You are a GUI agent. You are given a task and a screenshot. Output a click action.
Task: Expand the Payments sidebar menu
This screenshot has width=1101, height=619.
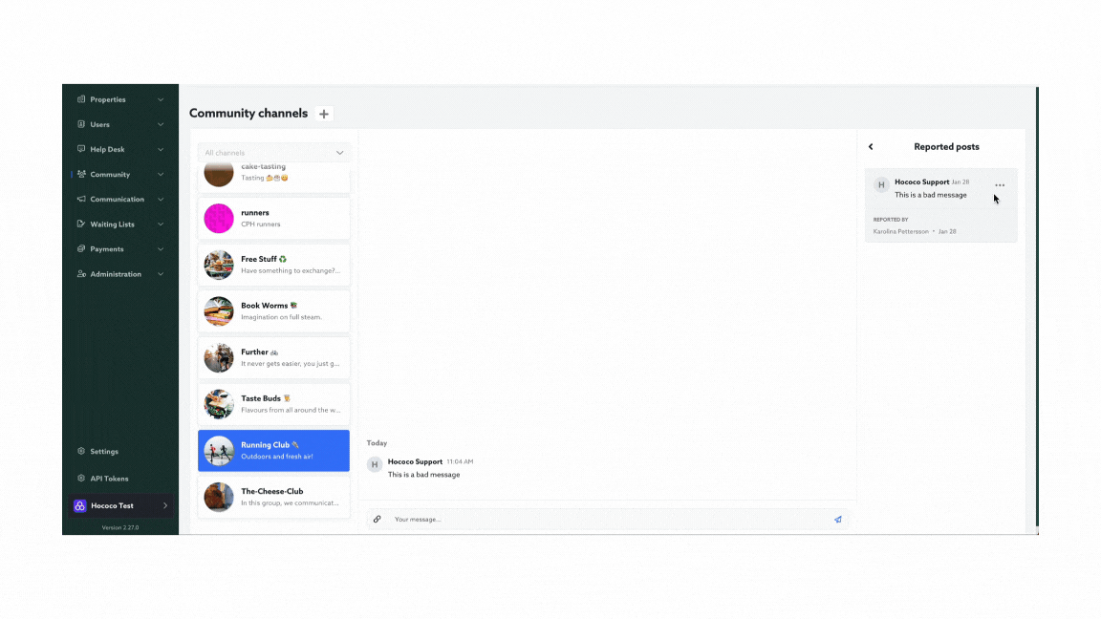pyautogui.click(x=161, y=249)
